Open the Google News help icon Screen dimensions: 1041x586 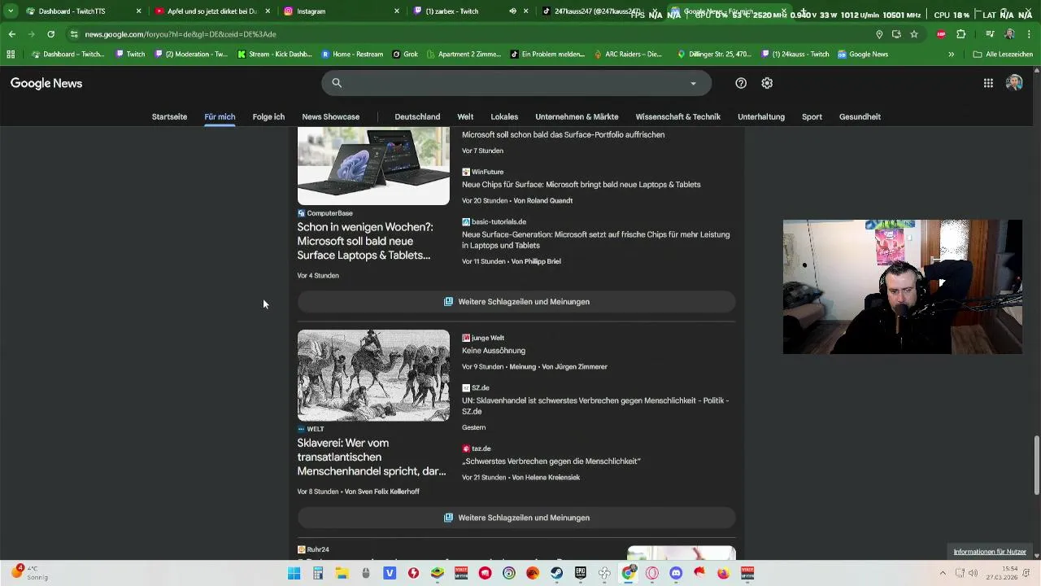(741, 83)
